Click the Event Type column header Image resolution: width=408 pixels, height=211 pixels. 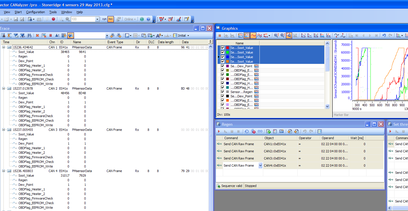tap(120, 42)
